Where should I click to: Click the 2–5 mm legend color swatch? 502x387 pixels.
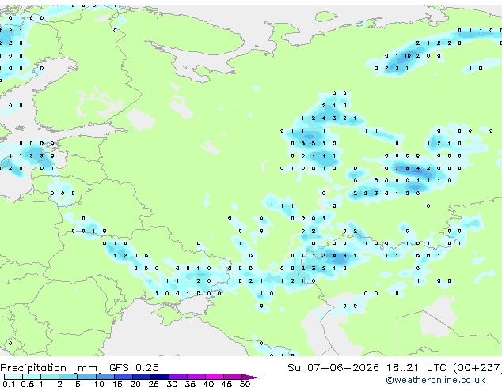68,377
